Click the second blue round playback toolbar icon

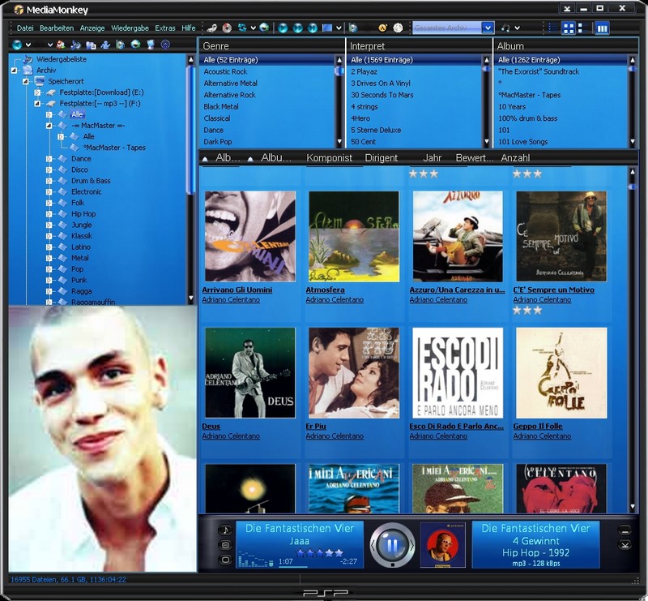(x=297, y=28)
